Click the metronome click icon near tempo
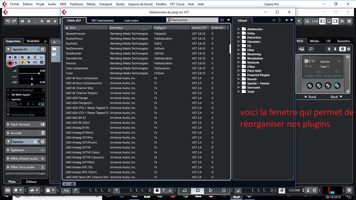 coord(308,190)
